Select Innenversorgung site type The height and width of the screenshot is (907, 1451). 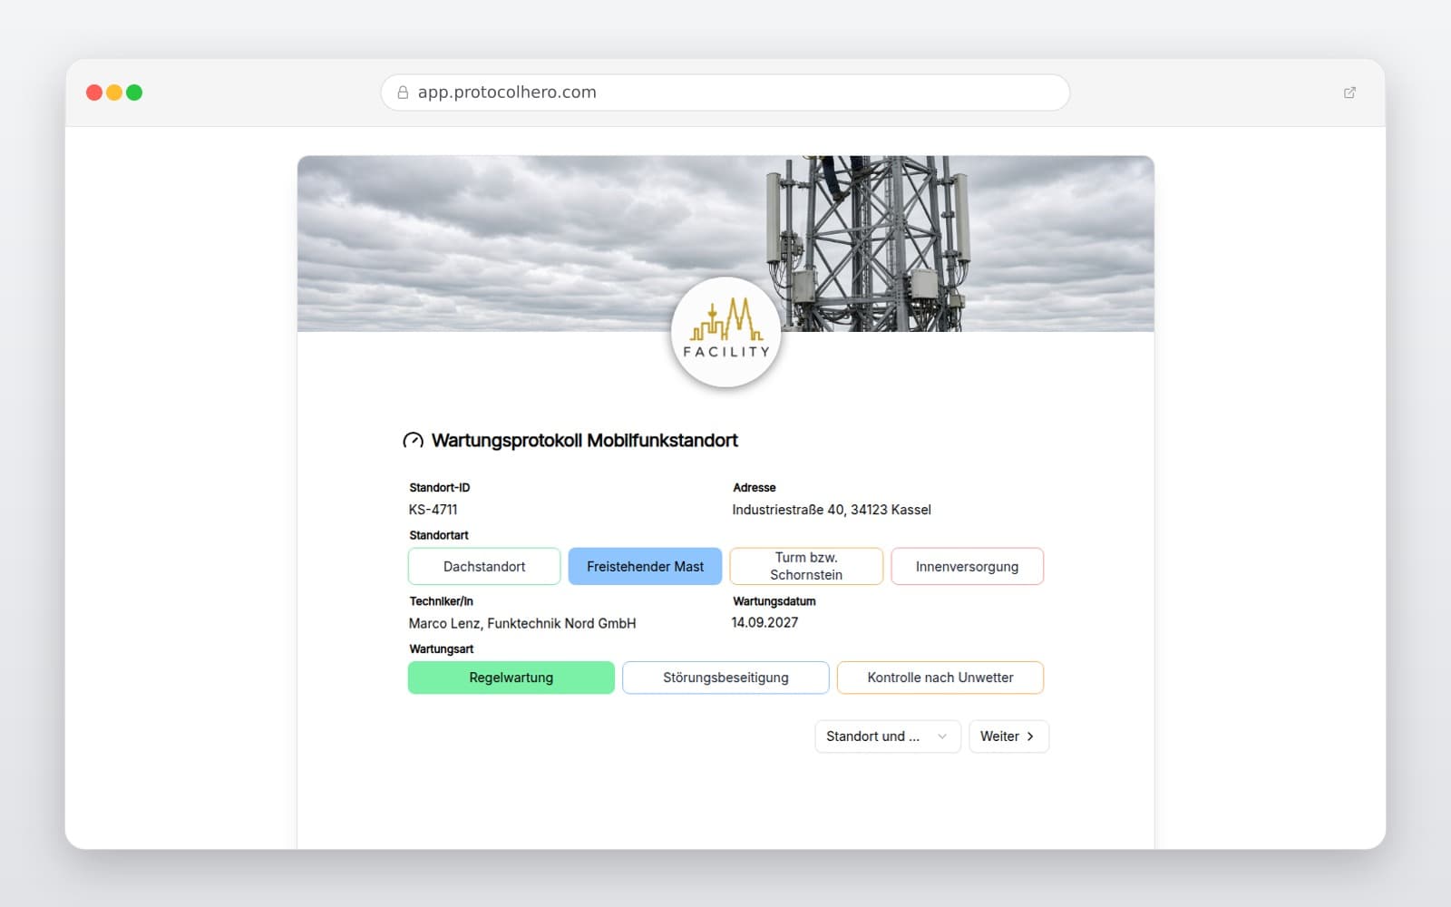pyautogui.click(x=967, y=566)
